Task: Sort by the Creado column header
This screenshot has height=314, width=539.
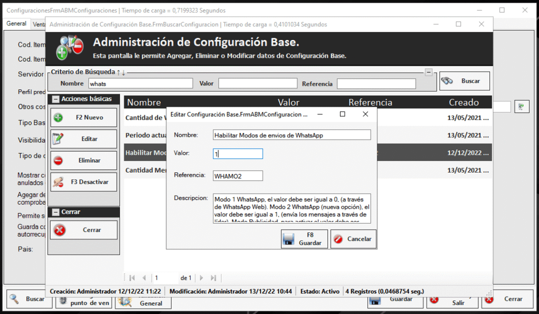Action: 463,102
